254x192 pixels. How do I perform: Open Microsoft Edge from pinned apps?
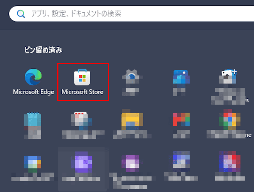click(33, 82)
